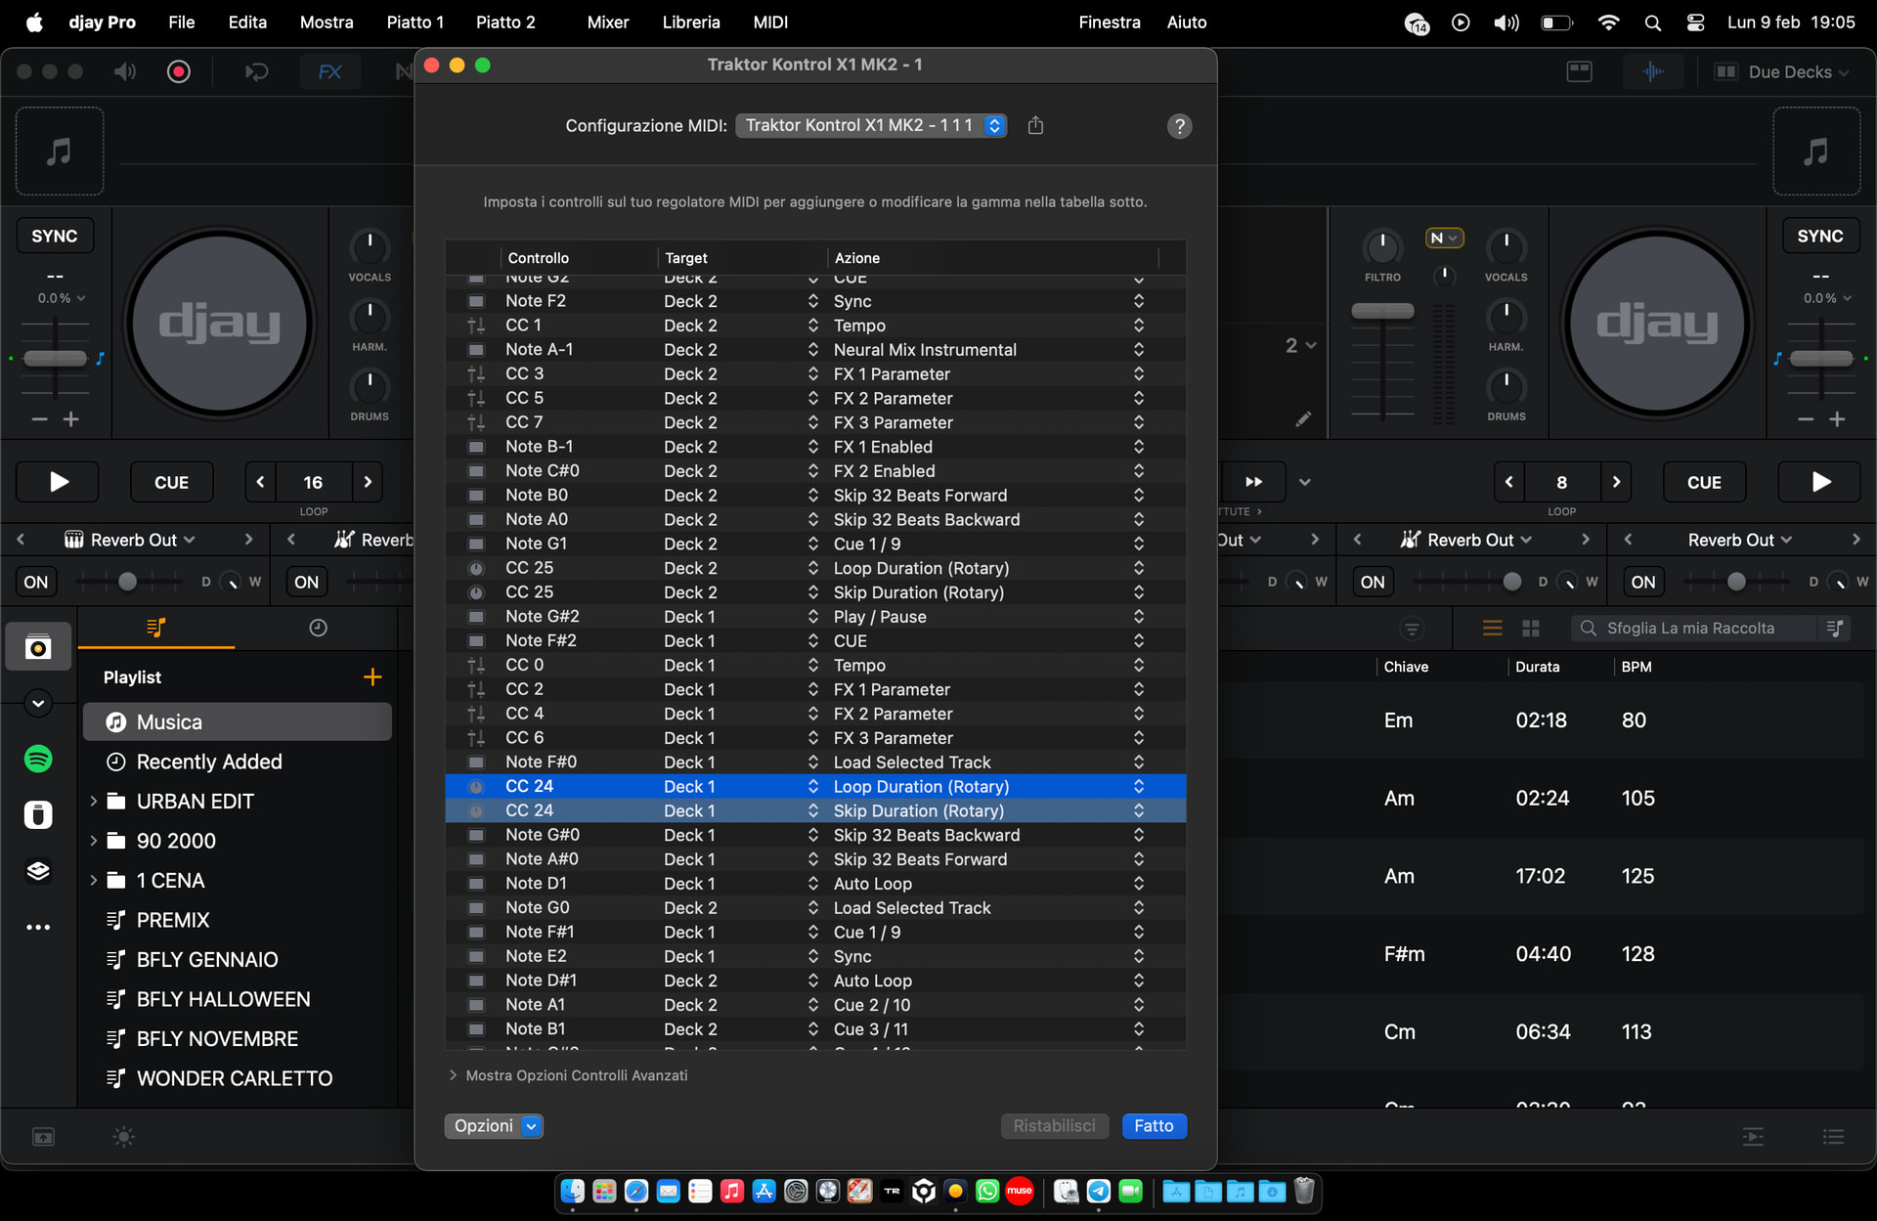Toggle the right deck CUE button

[1703, 482]
